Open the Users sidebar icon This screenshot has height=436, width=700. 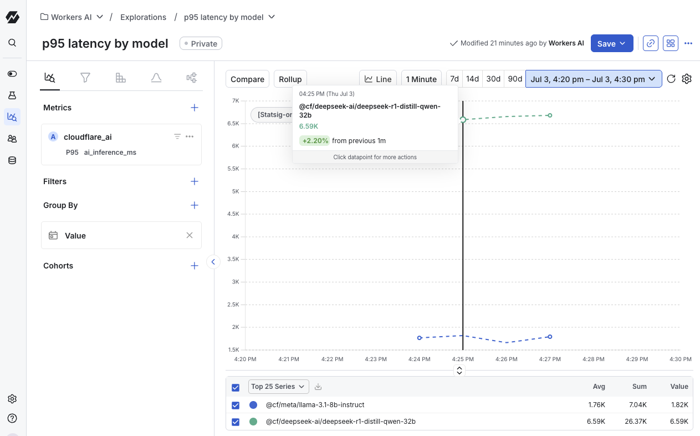[12, 139]
